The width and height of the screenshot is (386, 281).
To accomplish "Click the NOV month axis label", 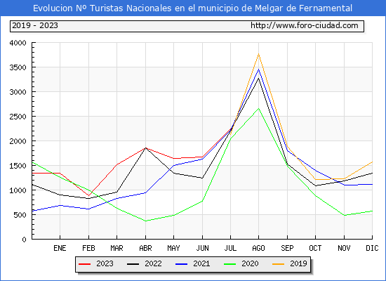I will (344, 248).
